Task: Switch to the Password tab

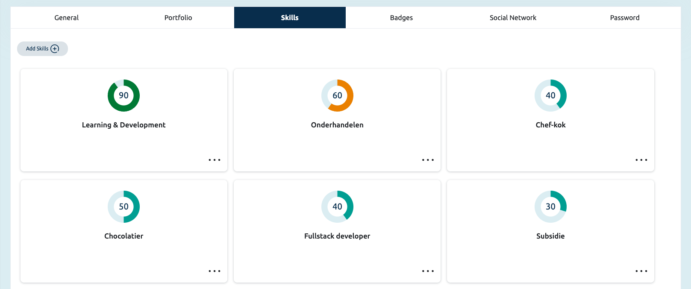Action: [624, 18]
